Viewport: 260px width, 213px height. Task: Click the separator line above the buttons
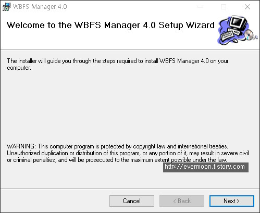pos(130,189)
